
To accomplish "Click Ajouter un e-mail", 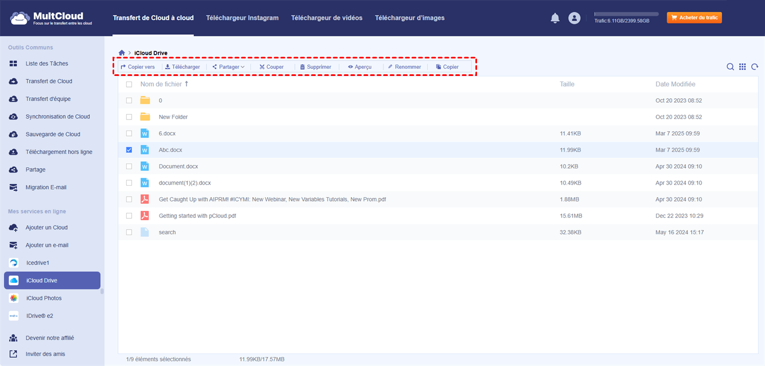I will pos(47,245).
